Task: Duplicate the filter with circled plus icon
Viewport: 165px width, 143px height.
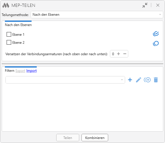Action: [147, 80]
